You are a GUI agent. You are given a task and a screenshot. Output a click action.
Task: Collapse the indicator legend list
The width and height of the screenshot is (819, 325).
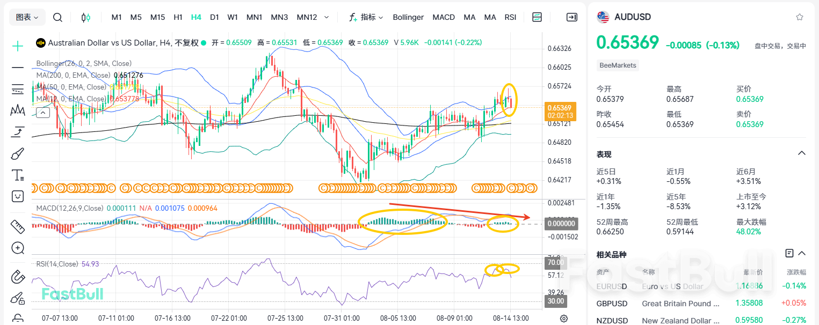point(43,112)
